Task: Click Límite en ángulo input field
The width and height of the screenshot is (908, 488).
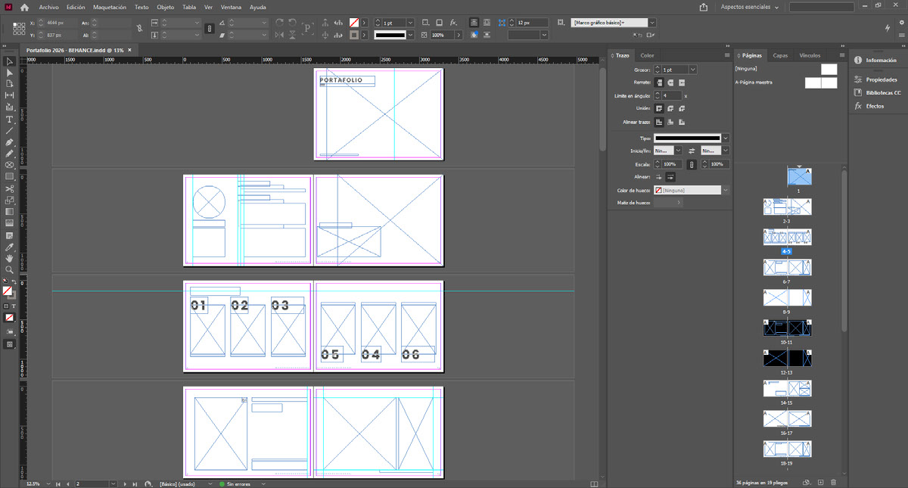Action: coord(671,96)
